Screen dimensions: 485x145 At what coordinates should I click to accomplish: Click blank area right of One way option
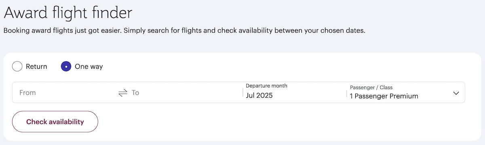click(283, 66)
